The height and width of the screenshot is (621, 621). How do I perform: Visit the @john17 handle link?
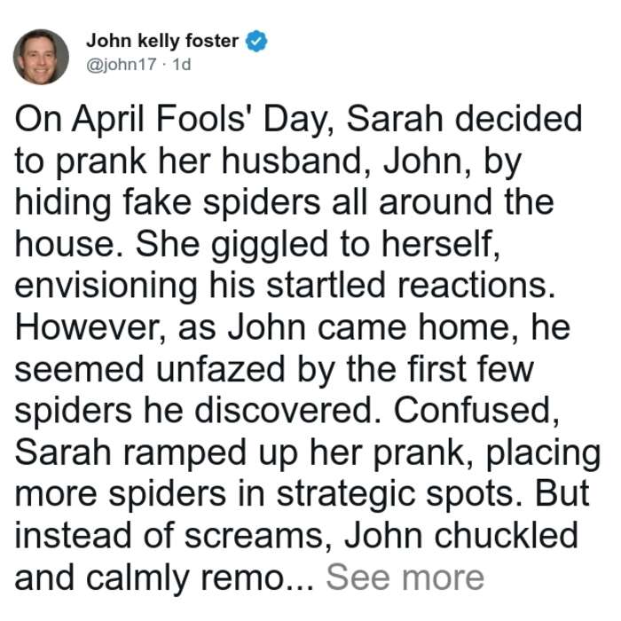(122, 65)
